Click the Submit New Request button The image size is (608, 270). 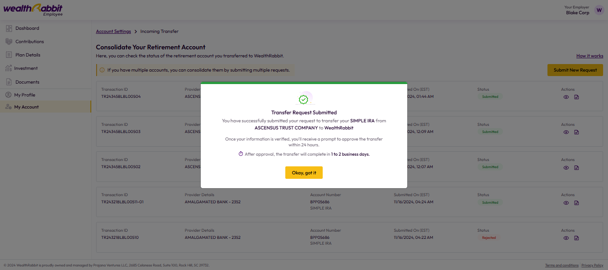coord(575,70)
